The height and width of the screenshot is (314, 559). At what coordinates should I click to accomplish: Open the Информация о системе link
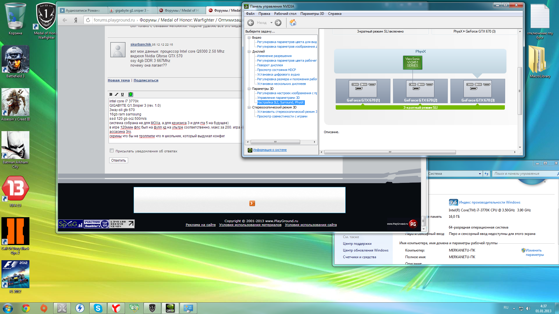click(270, 150)
